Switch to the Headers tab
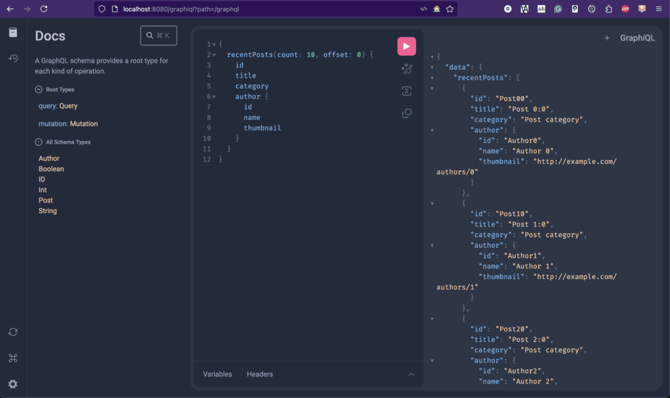670x398 pixels. [260, 374]
